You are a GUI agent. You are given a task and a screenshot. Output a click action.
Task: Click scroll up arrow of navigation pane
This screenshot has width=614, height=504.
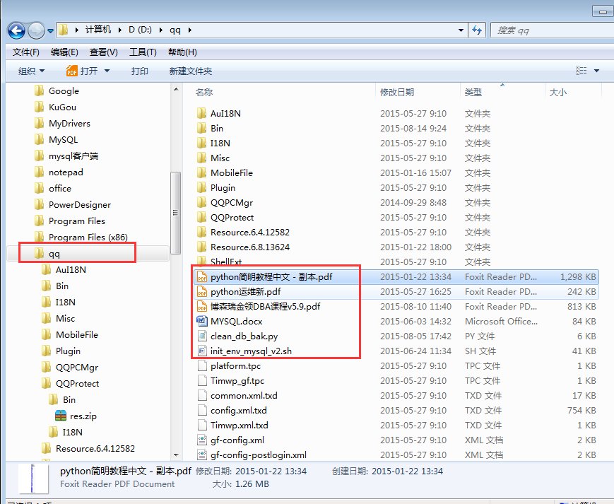176,89
